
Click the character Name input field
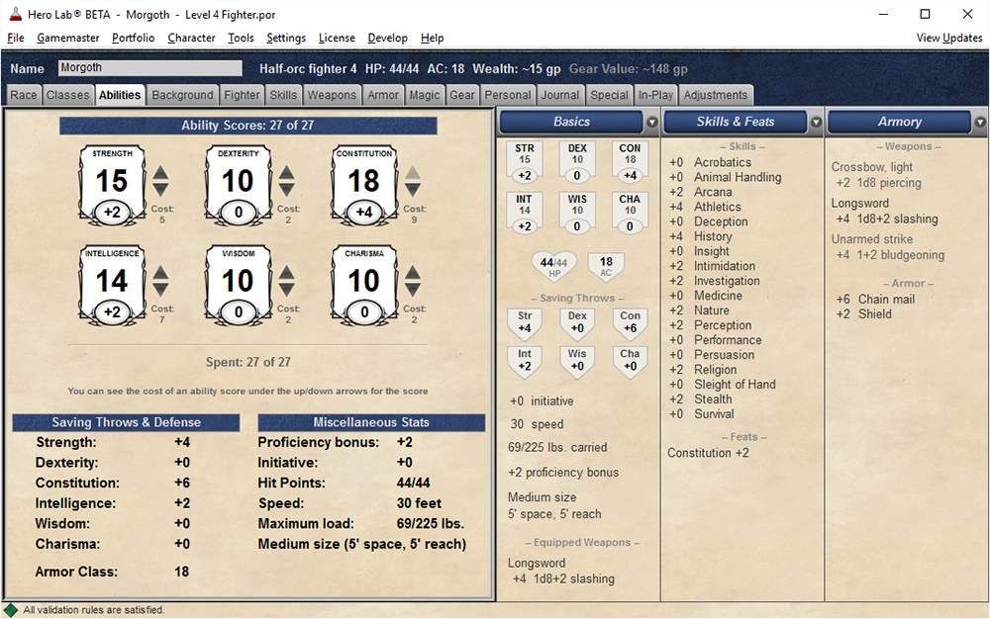[x=150, y=67]
